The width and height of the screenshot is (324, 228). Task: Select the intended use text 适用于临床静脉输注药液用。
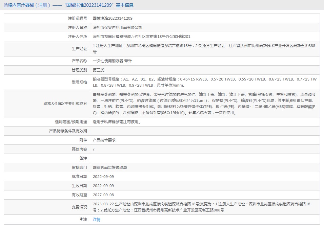(117, 122)
